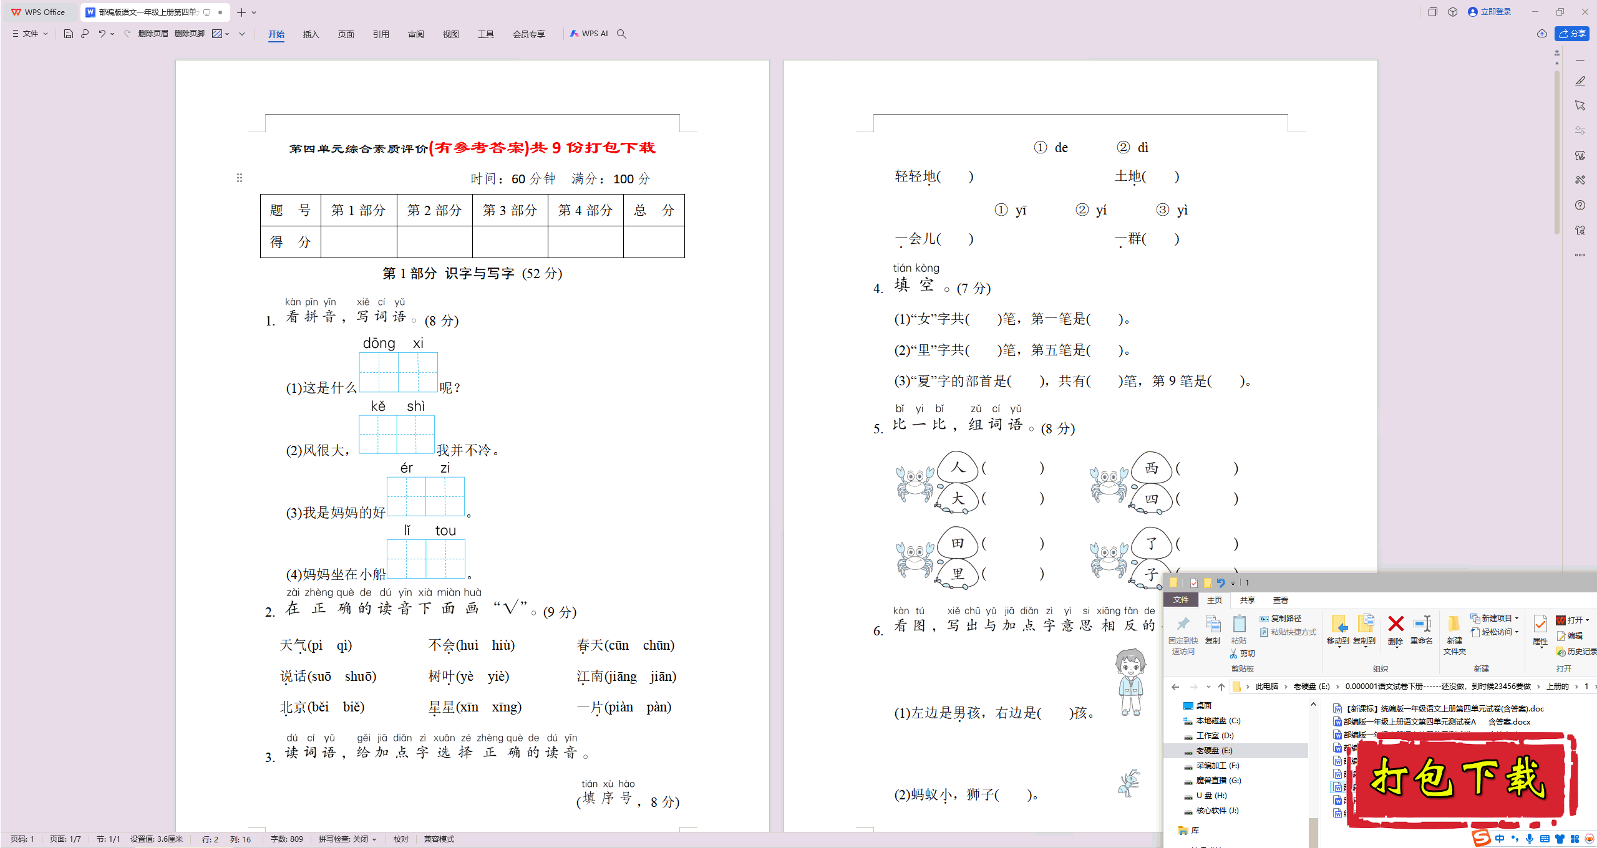Click the New Folder icon in Explorer

click(1454, 624)
